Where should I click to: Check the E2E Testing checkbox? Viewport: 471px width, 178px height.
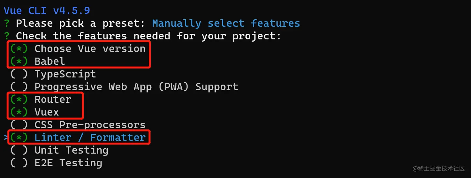point(19,163)
